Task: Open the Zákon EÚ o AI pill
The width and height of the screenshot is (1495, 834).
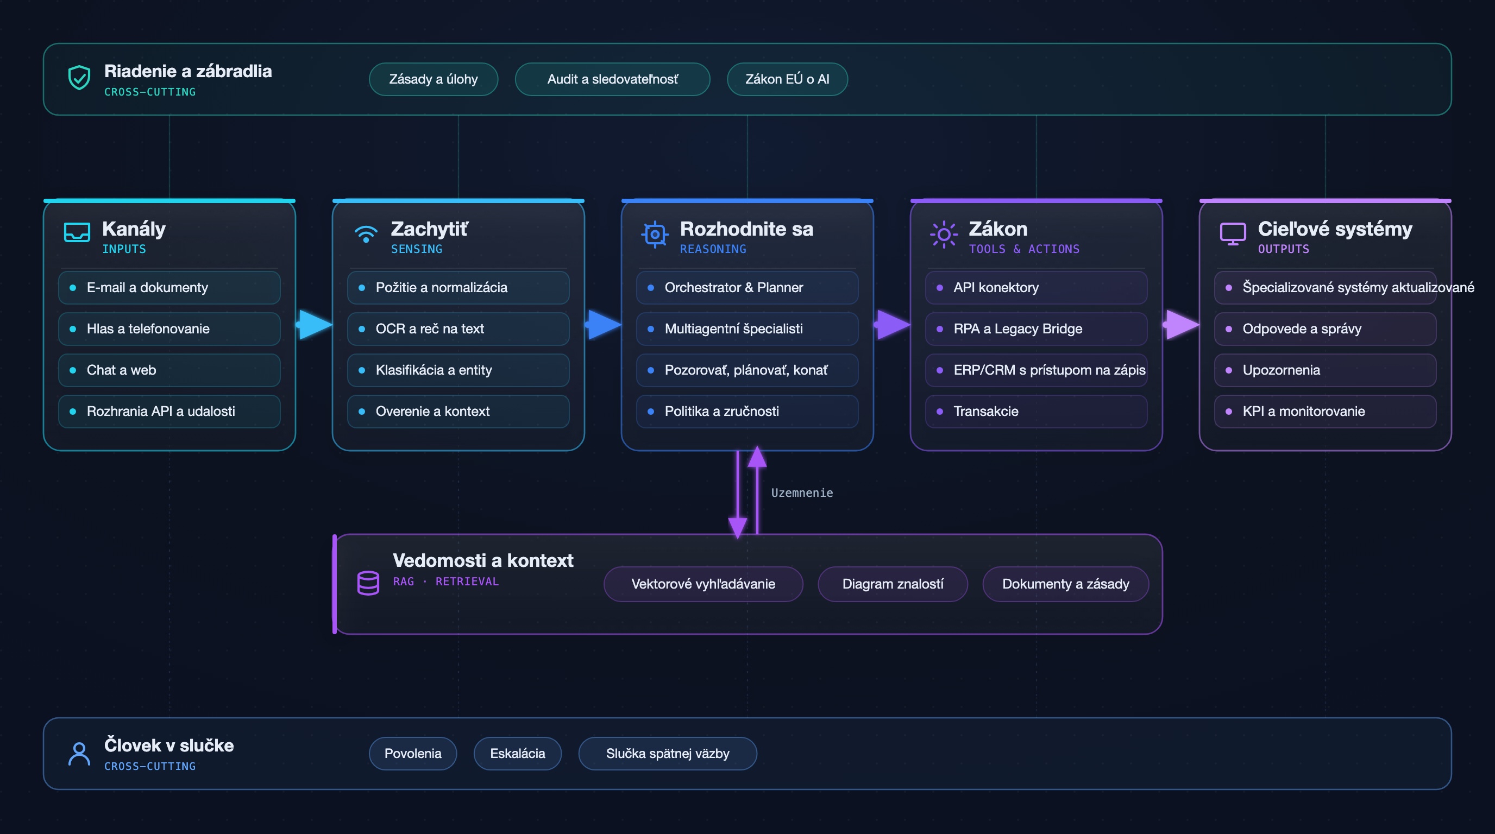Action: tap(787, 79)
